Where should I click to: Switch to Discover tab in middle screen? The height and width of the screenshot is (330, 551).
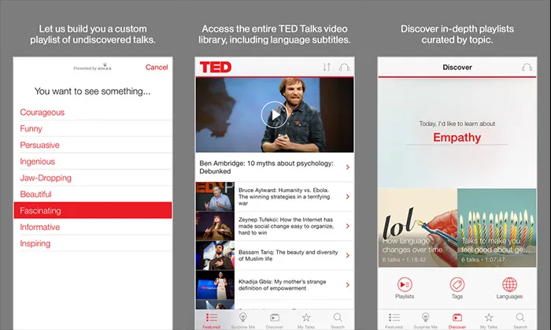275,319
